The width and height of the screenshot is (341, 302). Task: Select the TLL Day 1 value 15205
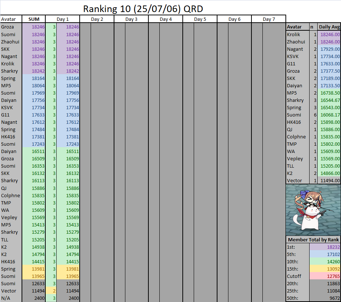(68, 240)
